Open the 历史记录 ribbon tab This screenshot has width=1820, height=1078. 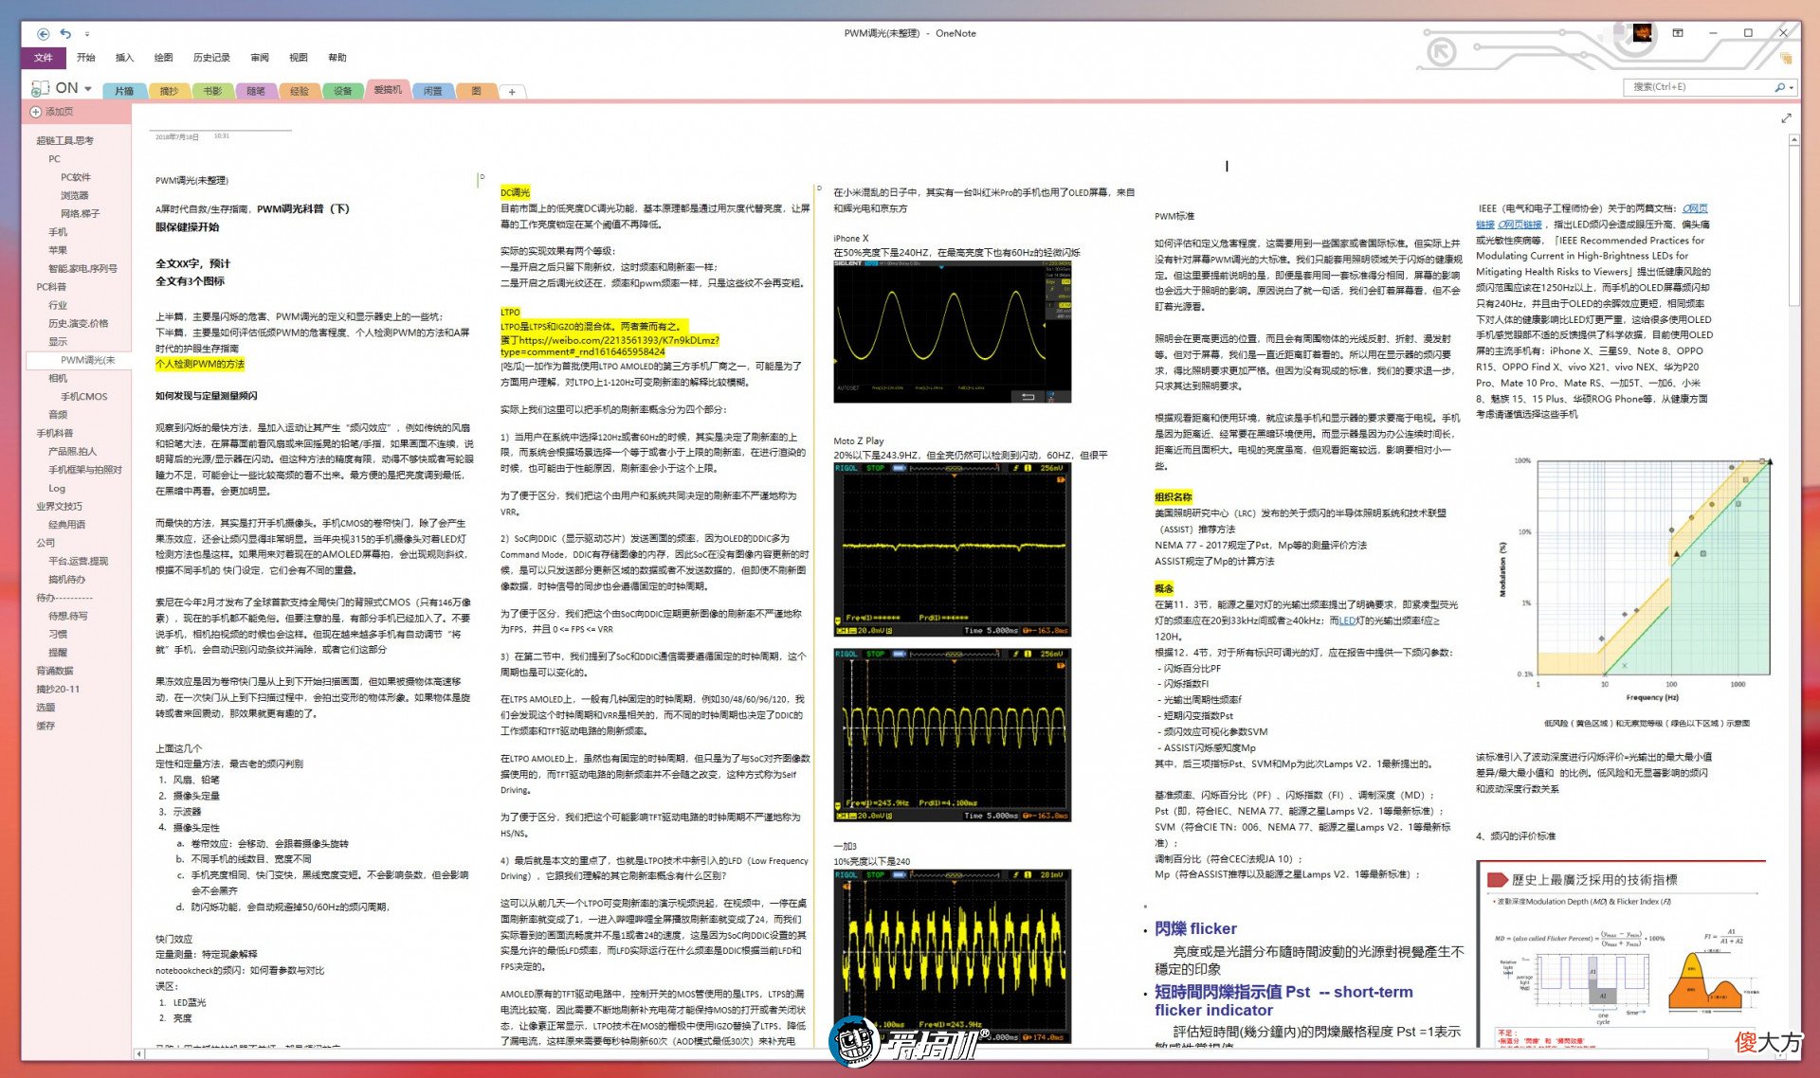(211, 58)
